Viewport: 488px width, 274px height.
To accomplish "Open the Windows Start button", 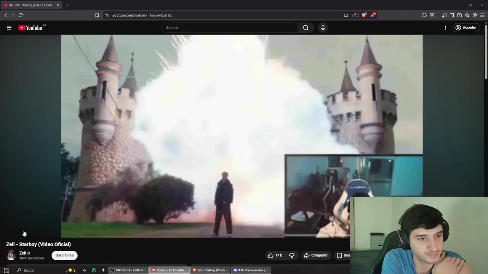I will pos(6,270).
